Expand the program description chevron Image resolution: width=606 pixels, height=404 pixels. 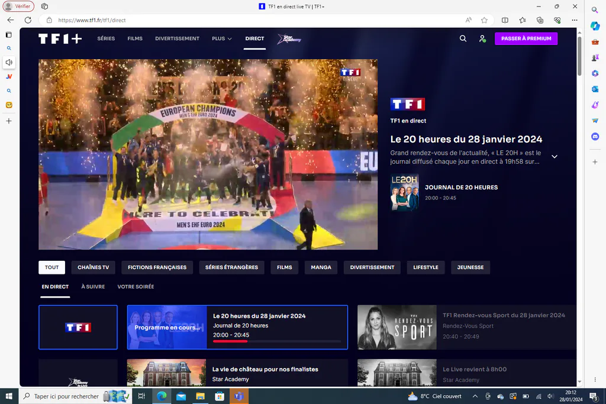tap(554, 157)
